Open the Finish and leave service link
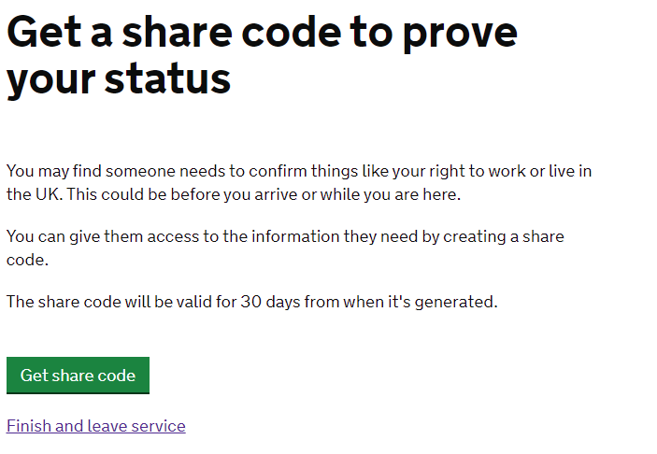The height and width of the screenshot is (454, 657). tap(96, 426)
